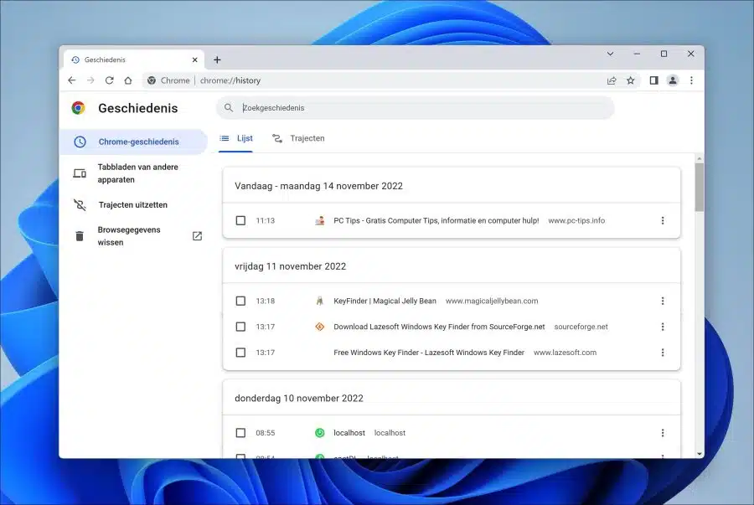Go back with the browser back arrow

72,80
